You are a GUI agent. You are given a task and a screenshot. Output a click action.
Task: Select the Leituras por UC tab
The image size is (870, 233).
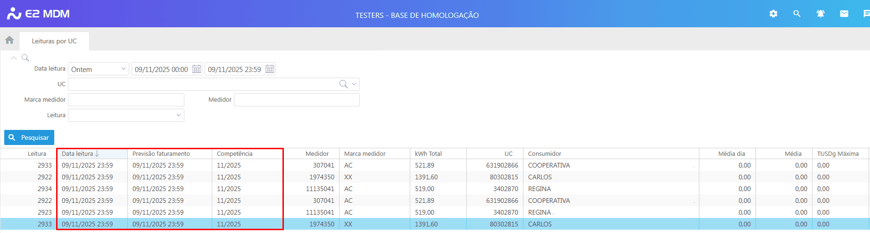tap(54, 41)
